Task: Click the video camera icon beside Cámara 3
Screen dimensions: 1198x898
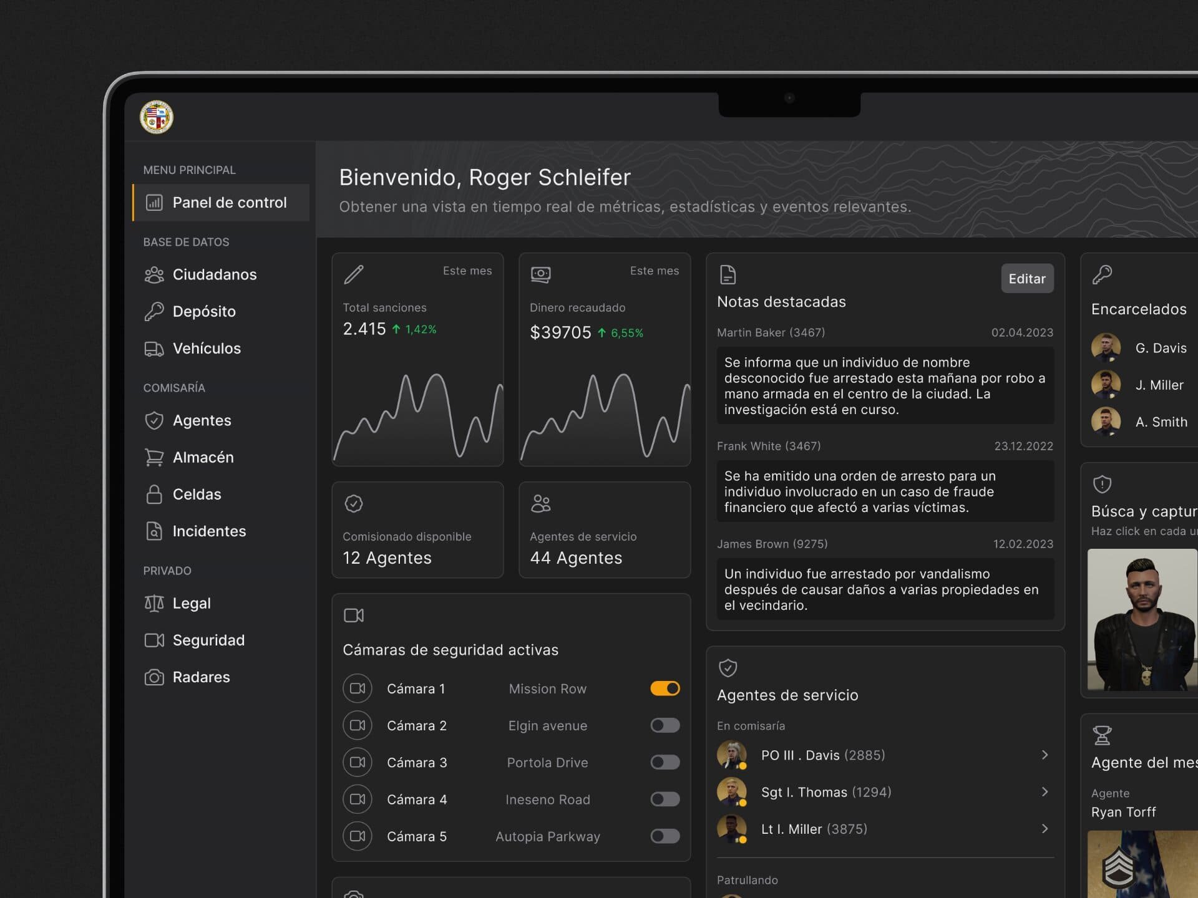Action: click(x=358, y=762)
